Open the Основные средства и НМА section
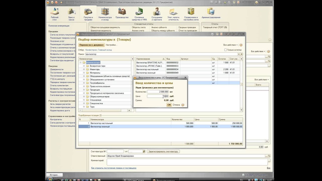The height and width of the screenshot is (181, 322). pyautogui.click(x=139, y=14)
